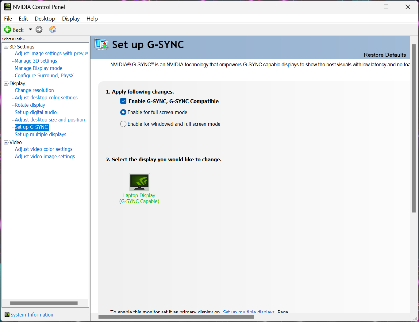Open the Back history dropdown arrow

(x=30, y=30)
